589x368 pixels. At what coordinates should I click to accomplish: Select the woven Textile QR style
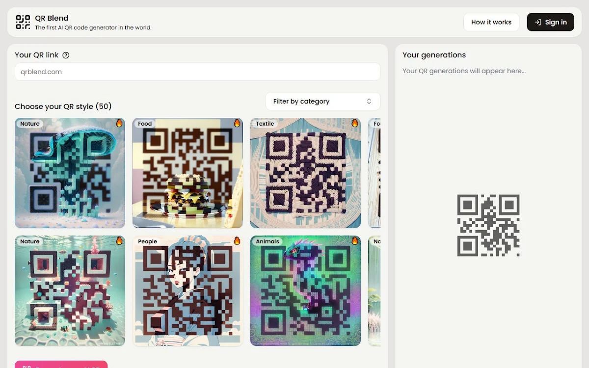point(305,173)
